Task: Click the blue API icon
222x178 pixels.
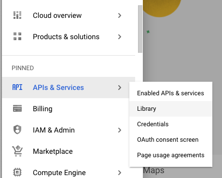Action: coord(17,88)
